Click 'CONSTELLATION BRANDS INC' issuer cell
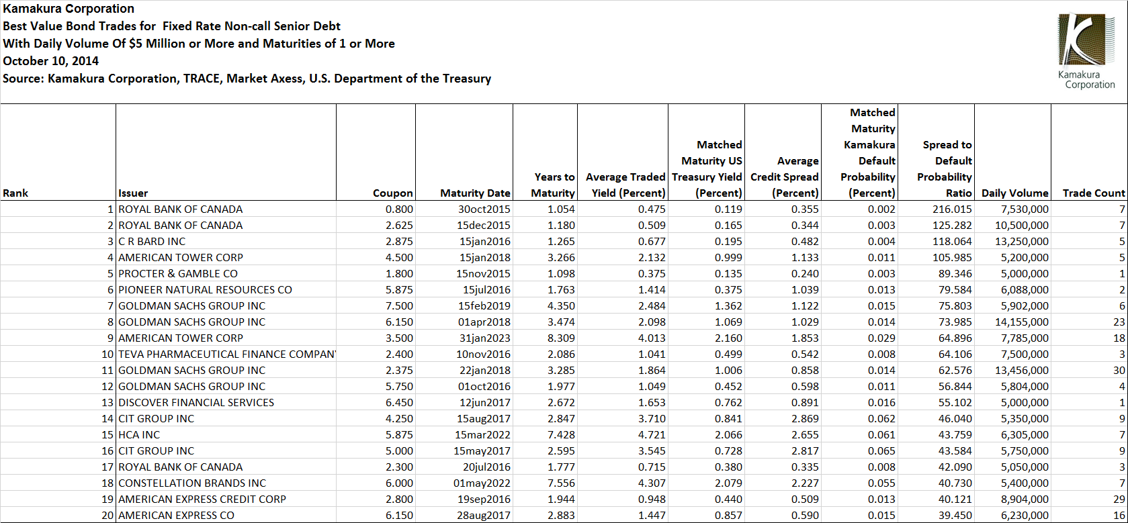This screenshot has height=523, width=1128. click(192, 483)
